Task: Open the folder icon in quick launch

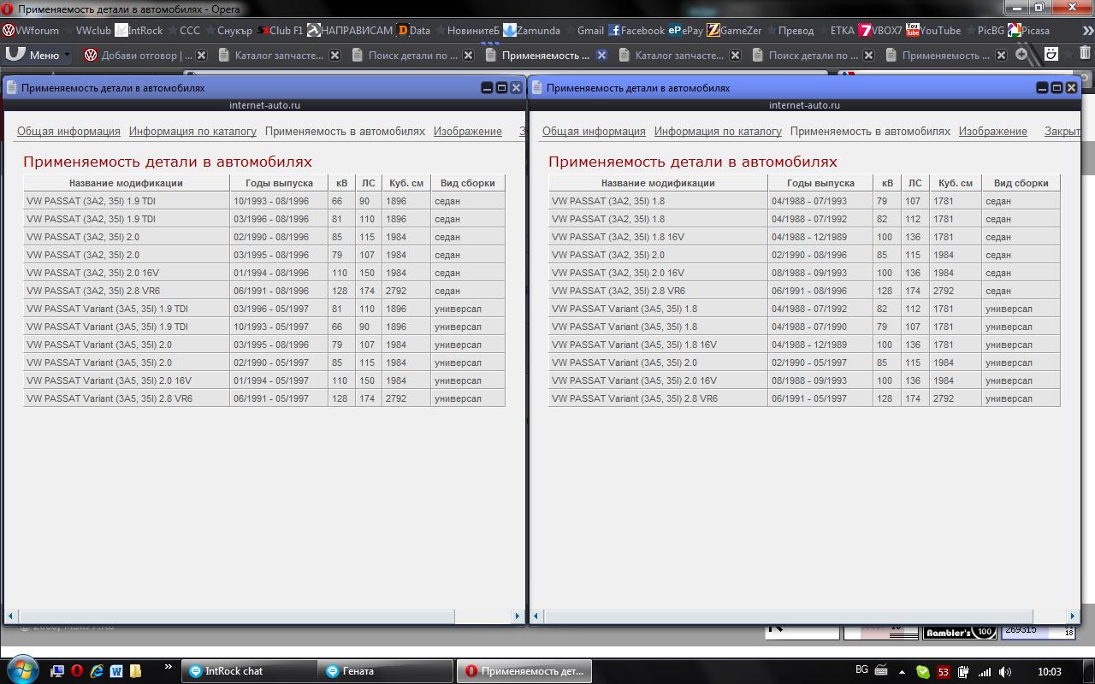Action: 136,671
